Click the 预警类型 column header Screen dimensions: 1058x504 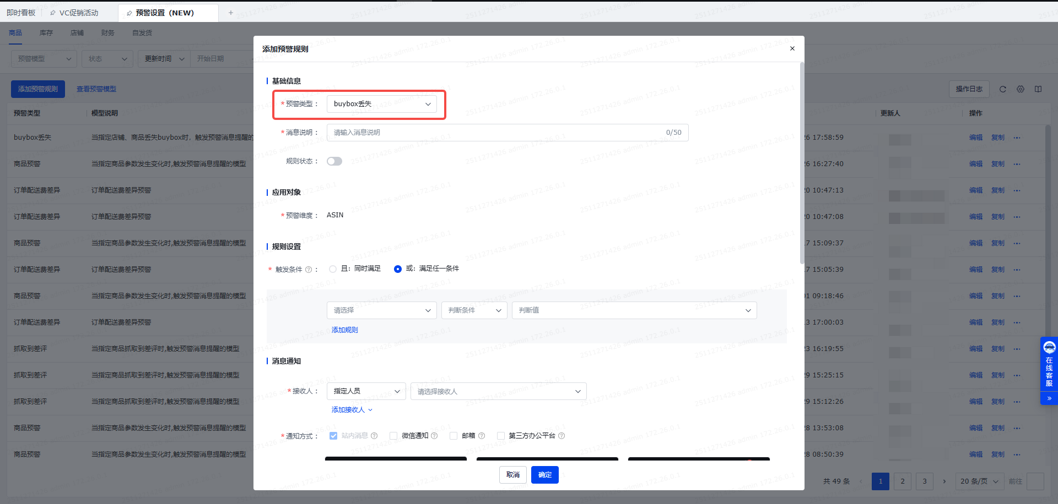27,113
